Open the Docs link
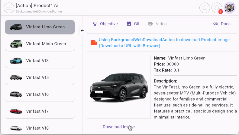The image size is (239, 135). pyautogui.click(x=225, y=24)
